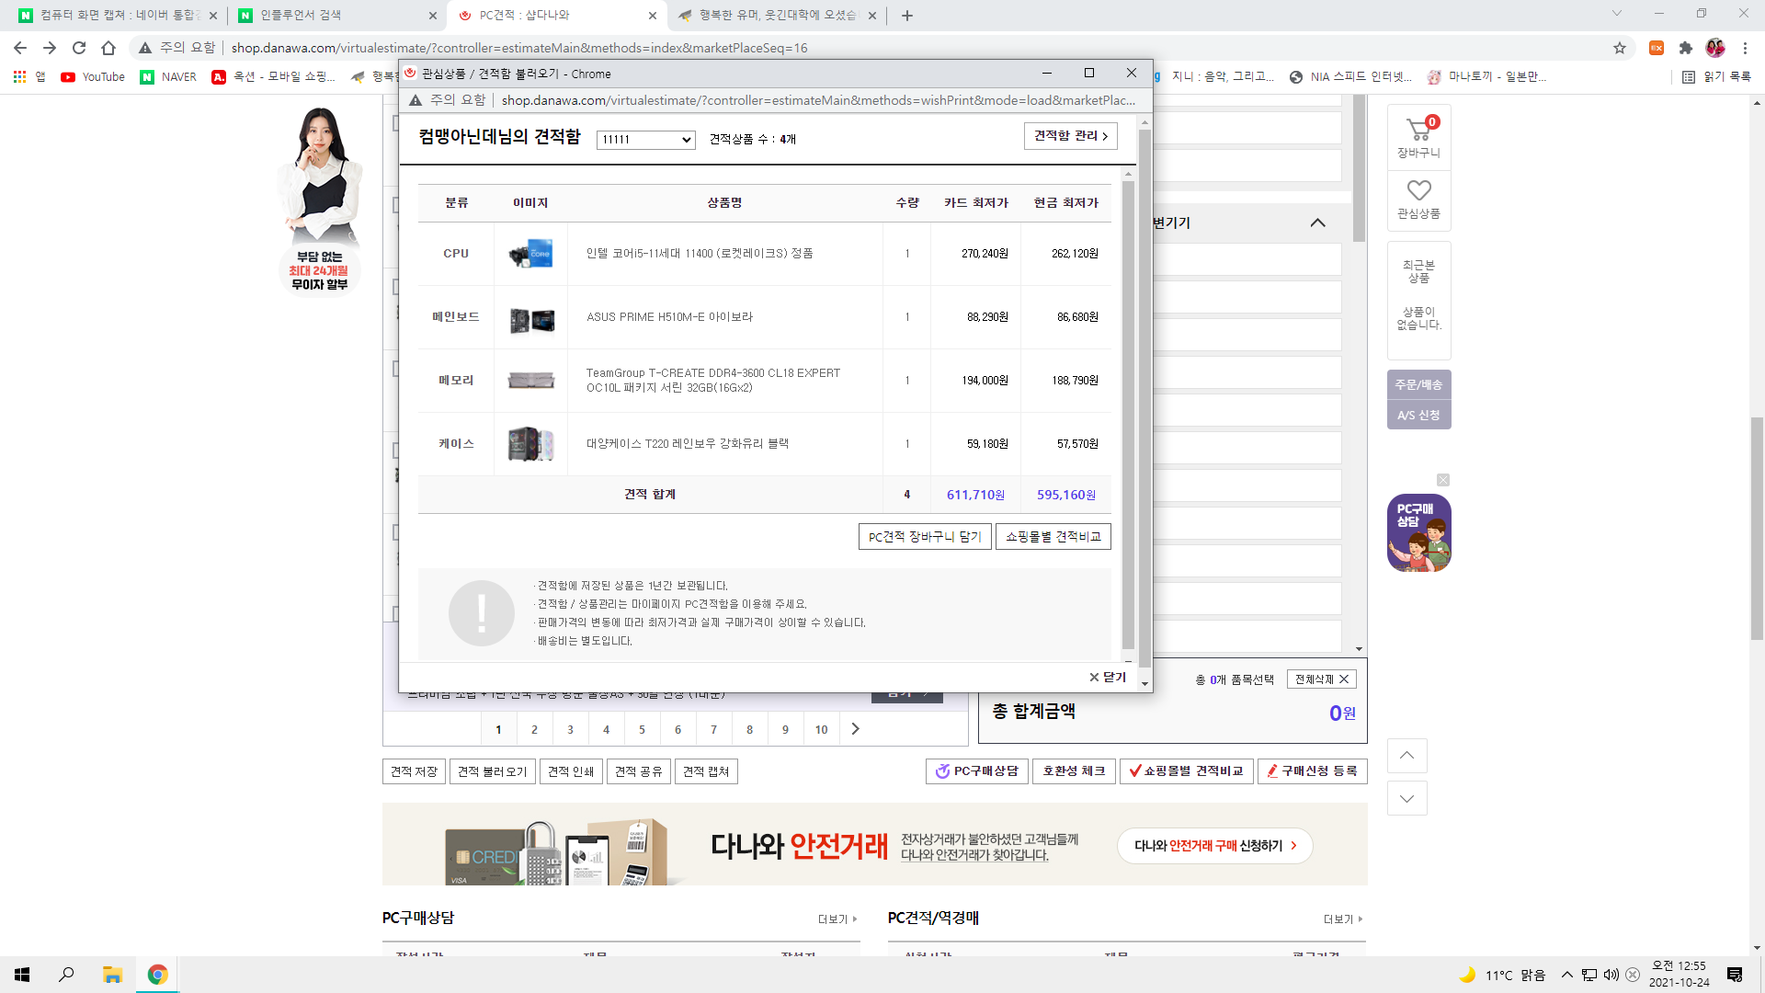Open the shopping cart icon in the sidebar
This screenshot has width=1765, height=993.
click(1418, 137)
